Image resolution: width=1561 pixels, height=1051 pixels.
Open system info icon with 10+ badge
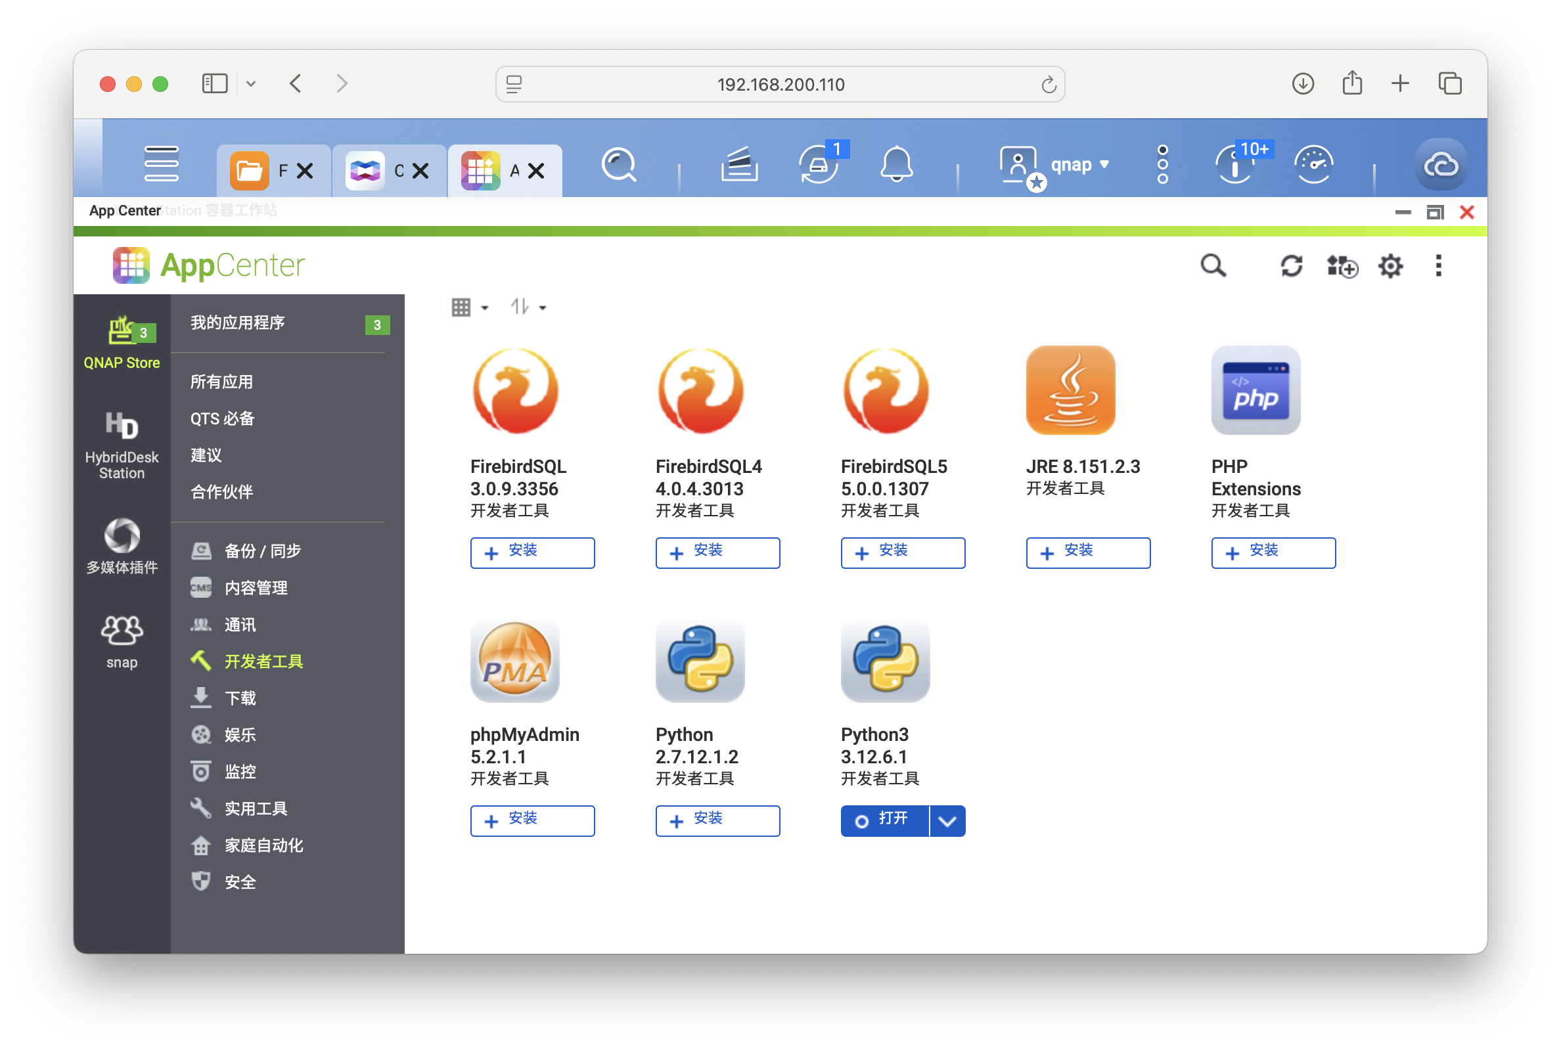click(x=1235, y=164)
